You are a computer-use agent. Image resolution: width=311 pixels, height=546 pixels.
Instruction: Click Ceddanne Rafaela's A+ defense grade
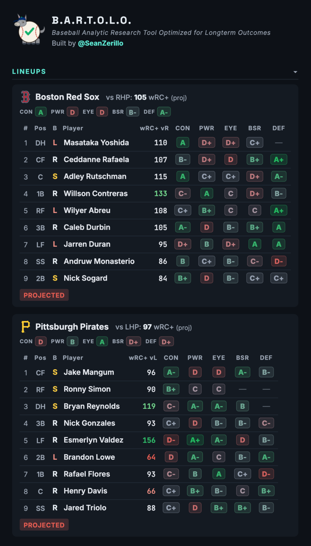click(x=279, y=160)
